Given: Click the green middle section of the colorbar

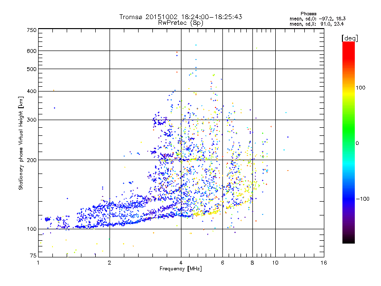Looking at the screenshot, I should pos(349,129).
